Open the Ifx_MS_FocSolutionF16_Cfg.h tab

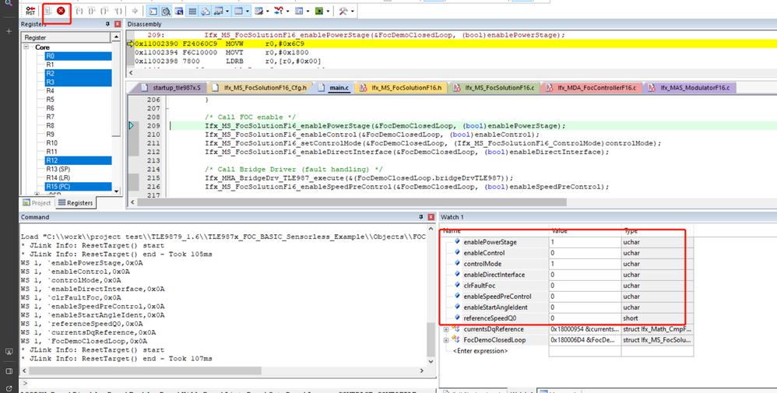(260, 88)
